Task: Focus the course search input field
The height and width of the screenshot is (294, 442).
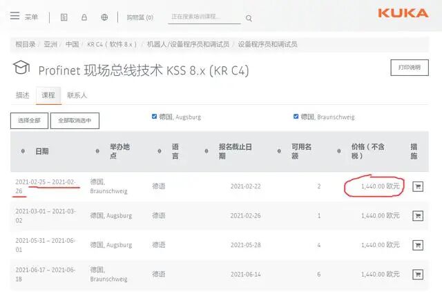Action: 204,17
